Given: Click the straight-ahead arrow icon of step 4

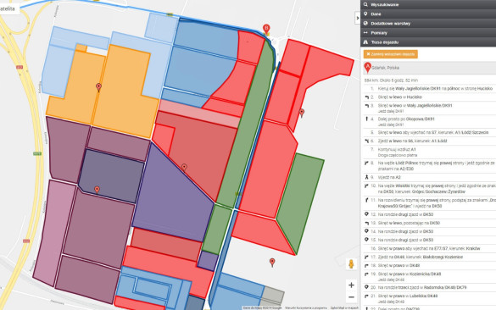Looking at the screenshot, I should [x=366, y=119].
